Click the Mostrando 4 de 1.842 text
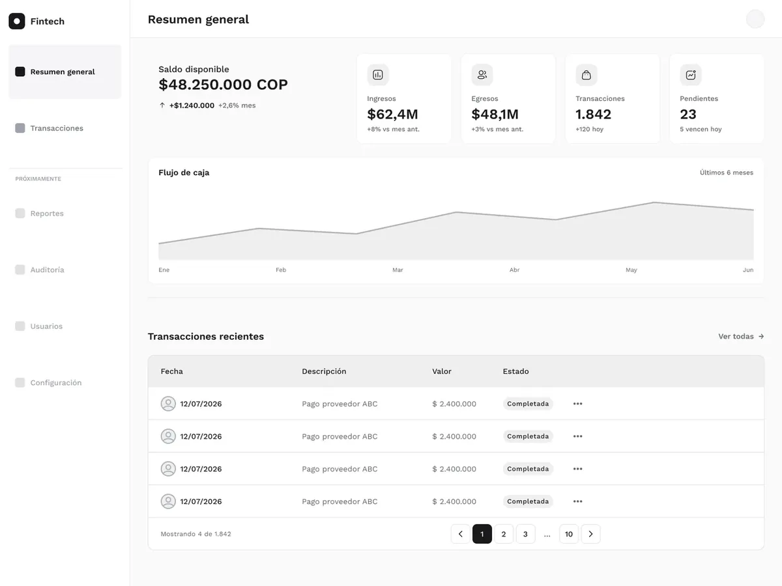This screenshot has height=586, width=782. pos(196,534)
